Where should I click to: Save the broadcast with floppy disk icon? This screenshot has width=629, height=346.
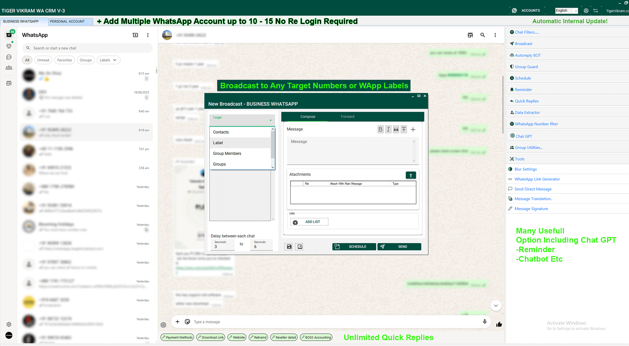[x=289, y=247]
